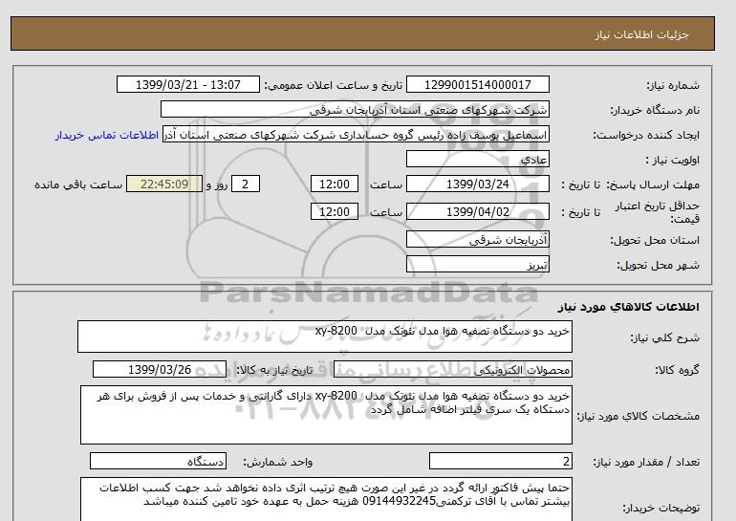The image size is (736, 521).
Task: Click the label شماره نیاز
Action: [x=673, y=85]
